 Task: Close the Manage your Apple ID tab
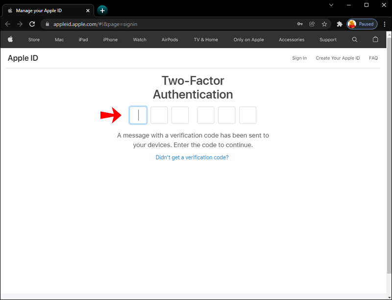(x=88, y=10)
